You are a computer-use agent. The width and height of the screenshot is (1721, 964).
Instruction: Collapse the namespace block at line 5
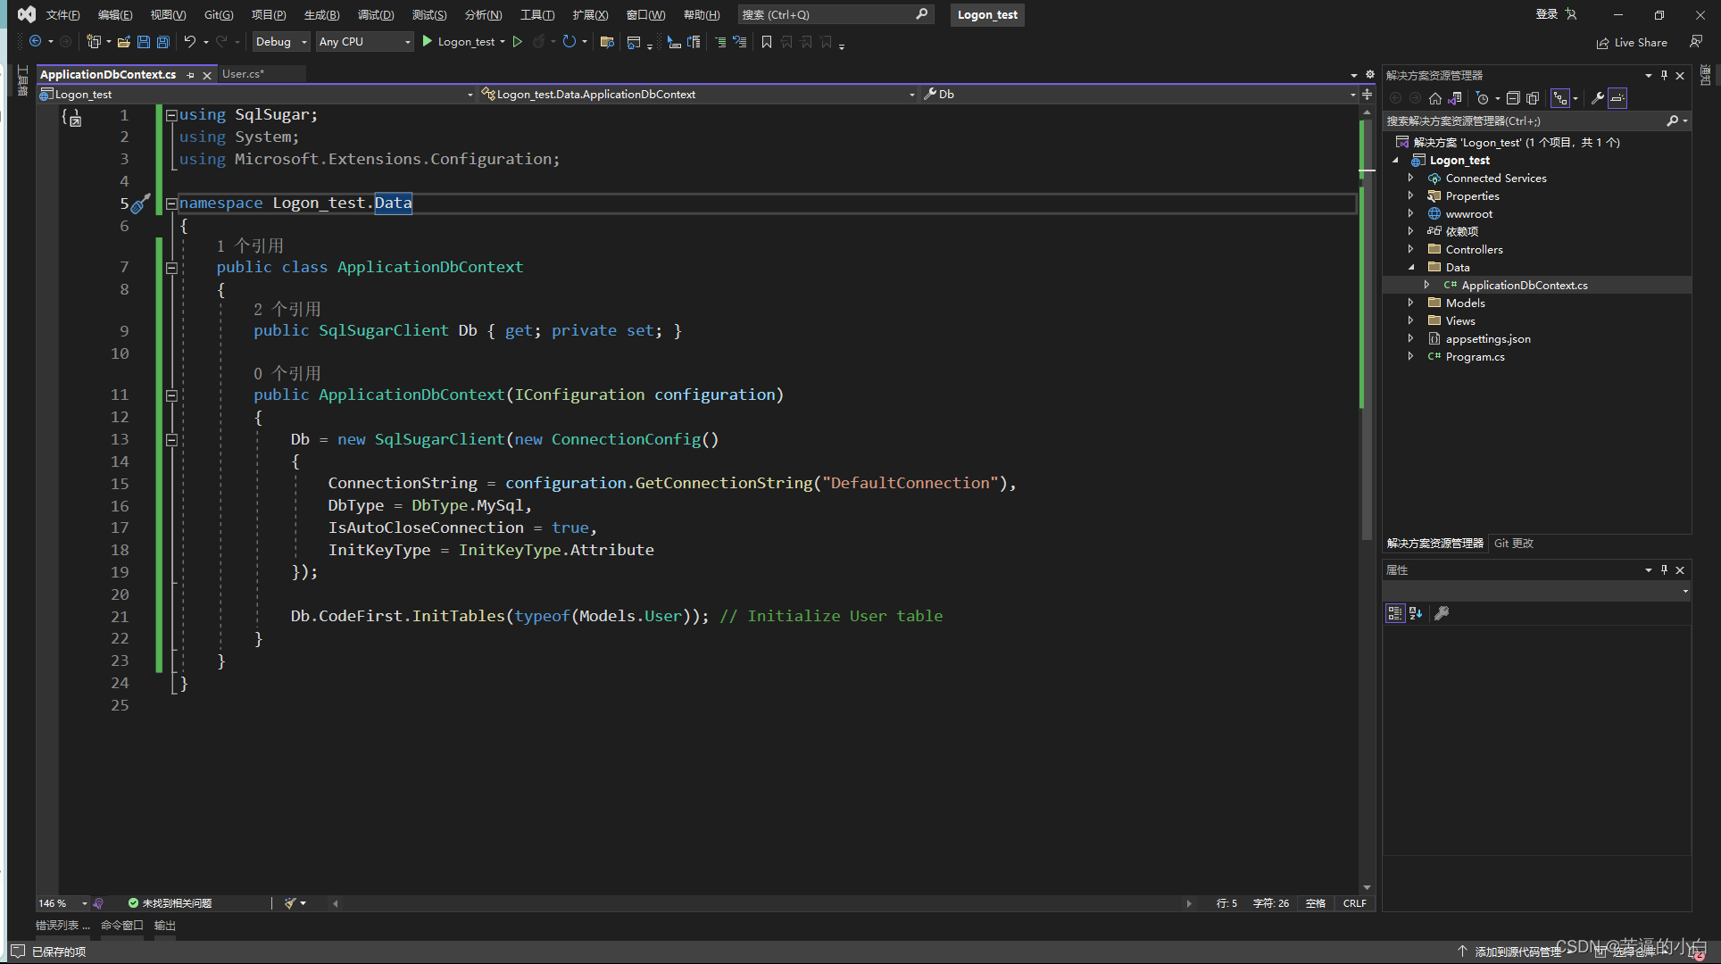(171, 204)
